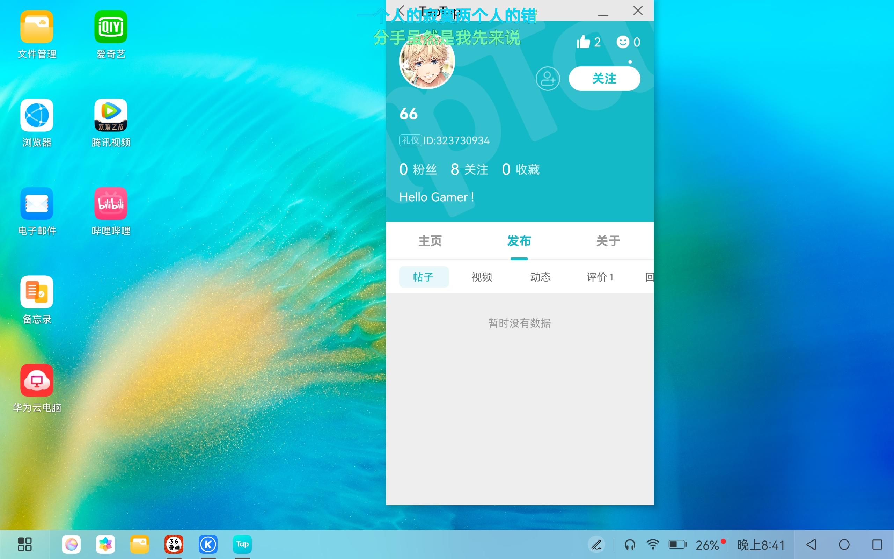Launch the 爱奇艺 iQIYI app

[111, 27]
